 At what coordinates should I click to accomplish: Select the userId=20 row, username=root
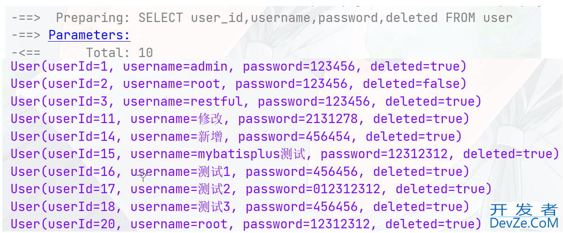[x=246, y=224]
